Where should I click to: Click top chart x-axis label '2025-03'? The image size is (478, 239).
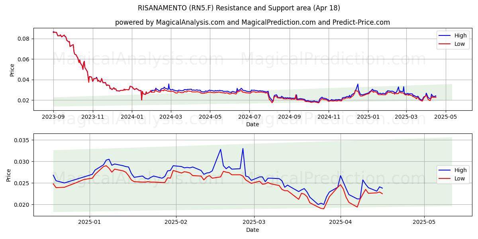pyautogui.click(x=406, y=117)
